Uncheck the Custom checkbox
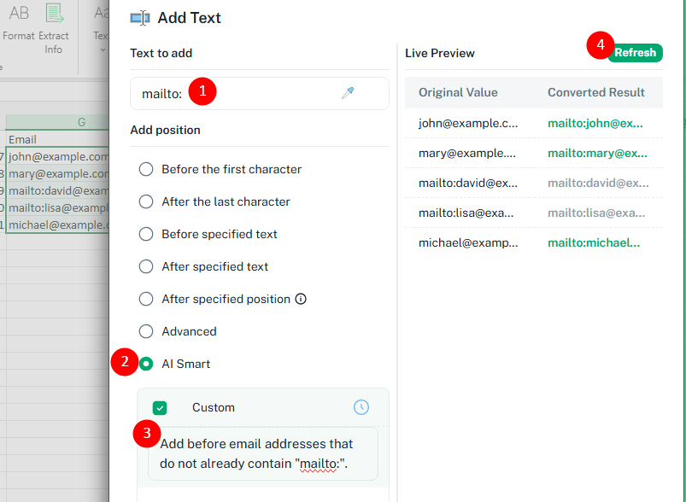 tap(160, 408)
